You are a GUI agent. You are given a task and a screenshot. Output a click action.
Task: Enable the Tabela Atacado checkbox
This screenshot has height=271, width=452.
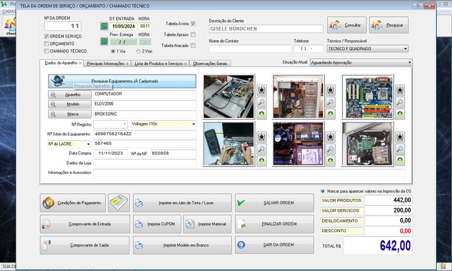pyautogui.click(x=193, y=46)
